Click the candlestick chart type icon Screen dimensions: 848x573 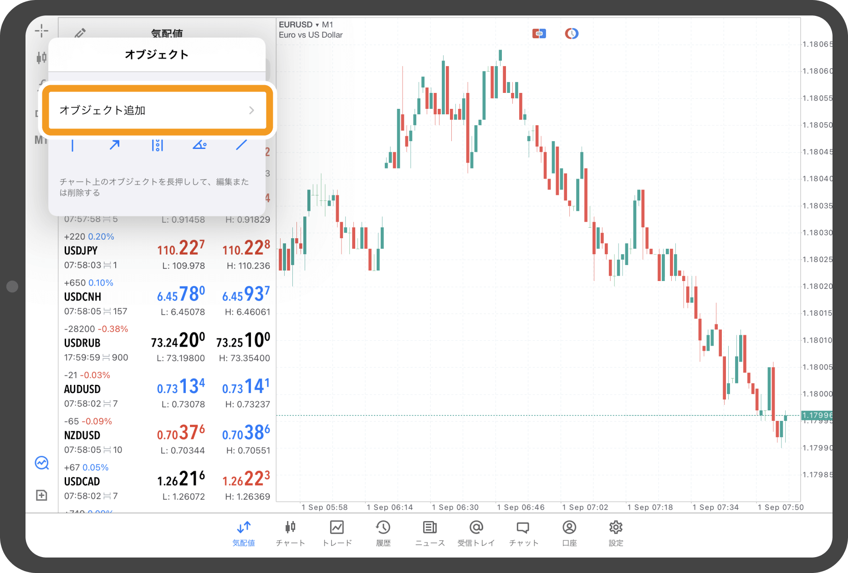(x=41, y=58)
